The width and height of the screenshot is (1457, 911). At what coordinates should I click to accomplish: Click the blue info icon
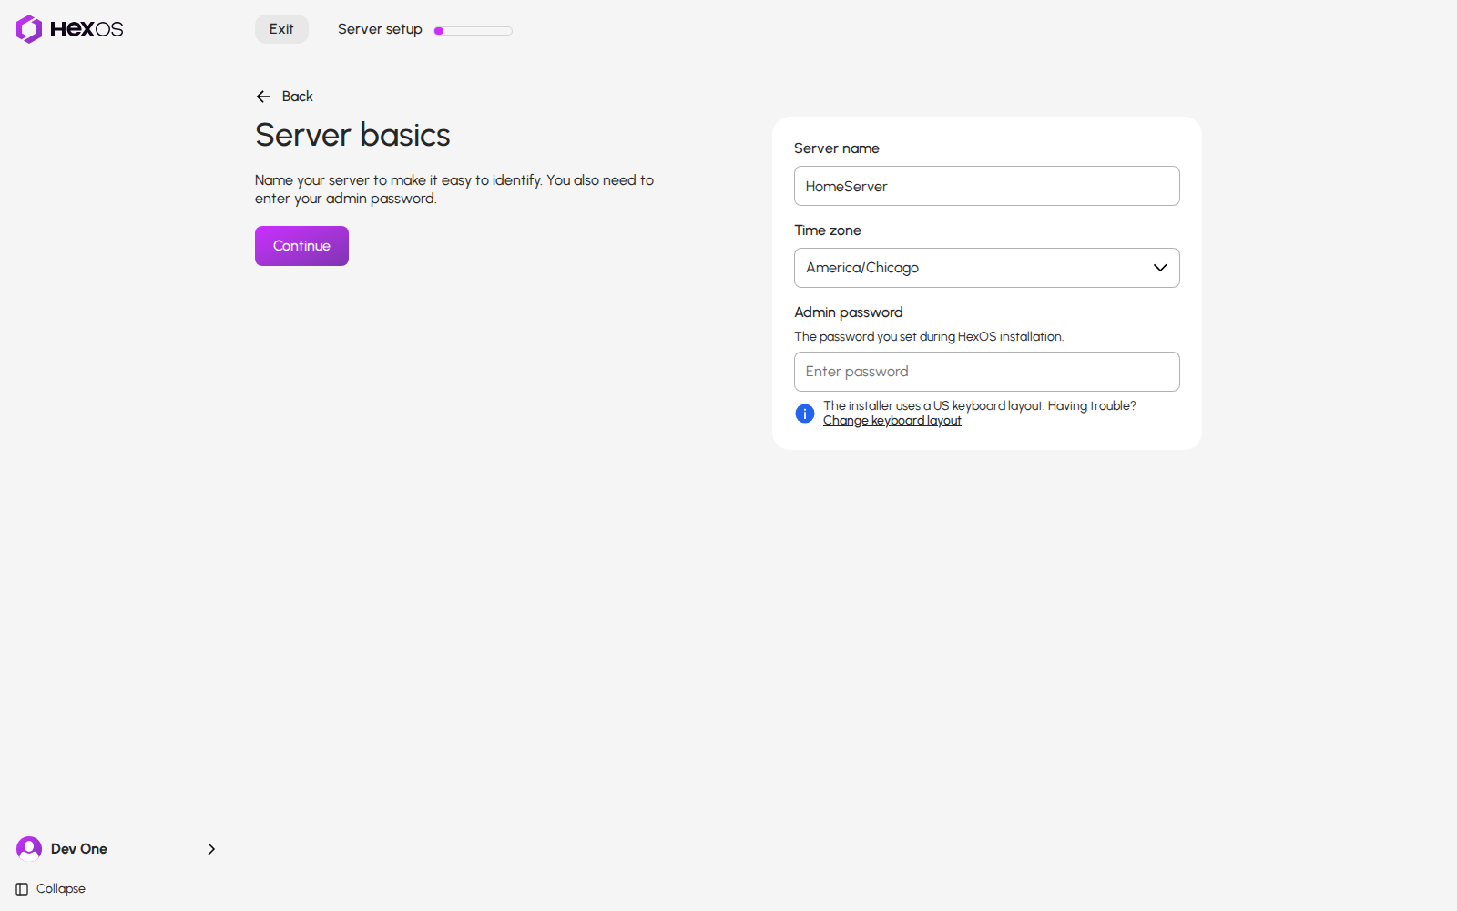click(805, 414)
